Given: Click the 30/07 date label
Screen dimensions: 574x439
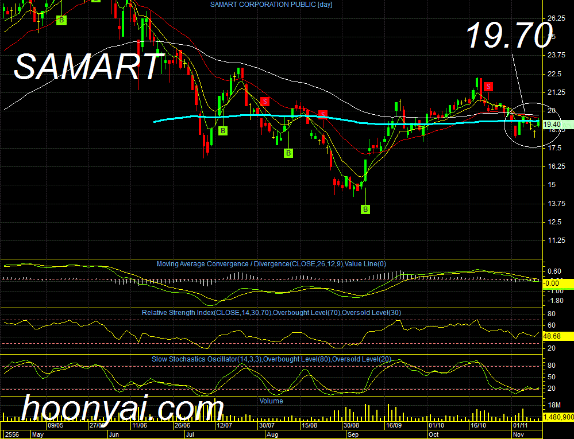Looking at the screenshot, I should click(x=267, y=425).
